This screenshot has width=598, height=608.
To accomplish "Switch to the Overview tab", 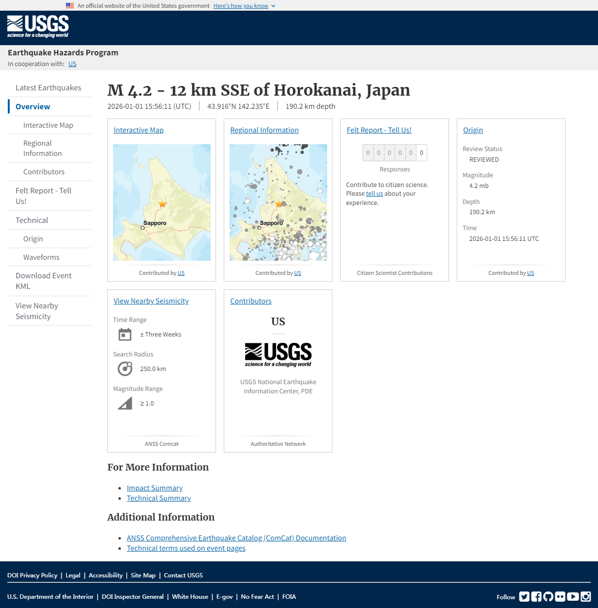I will (33, 106).
